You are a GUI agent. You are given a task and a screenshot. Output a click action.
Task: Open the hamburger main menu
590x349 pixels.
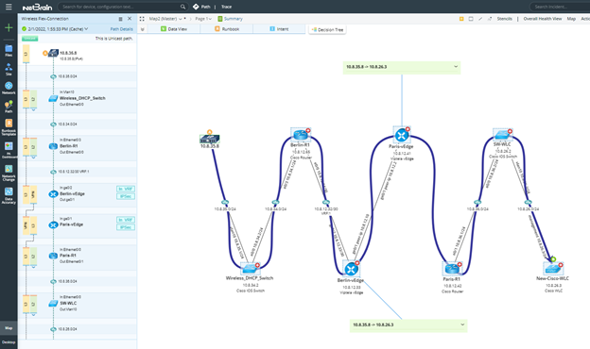[x=9, y=7]
